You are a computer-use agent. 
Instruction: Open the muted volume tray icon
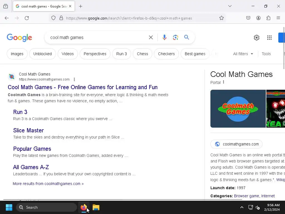click(x=258, y=207)
